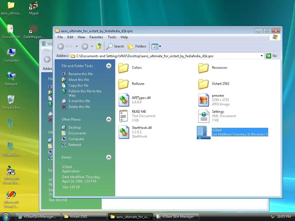Open the Documents desktop icon

click(11, 32)
